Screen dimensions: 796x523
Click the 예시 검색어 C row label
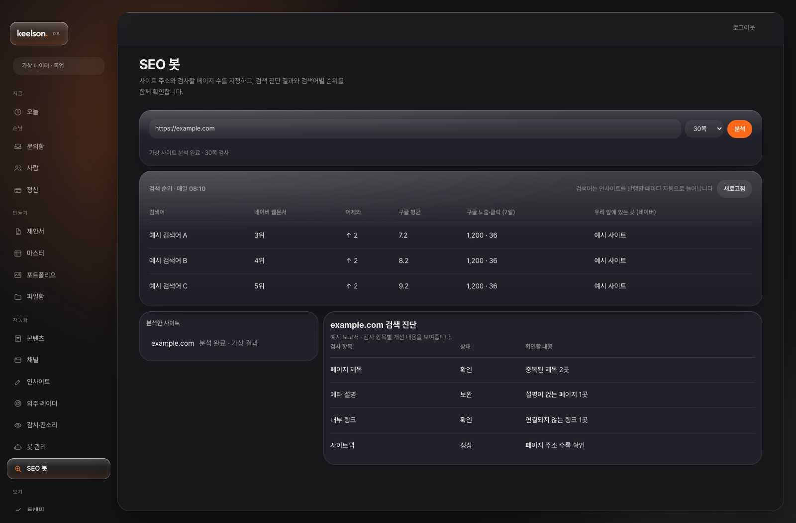(168, 286)
